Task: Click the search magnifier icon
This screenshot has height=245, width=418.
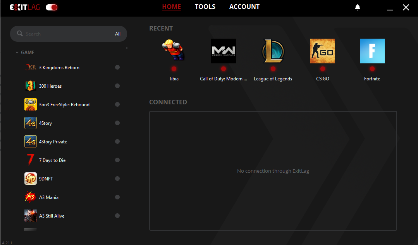Action: tap(20, 34)
